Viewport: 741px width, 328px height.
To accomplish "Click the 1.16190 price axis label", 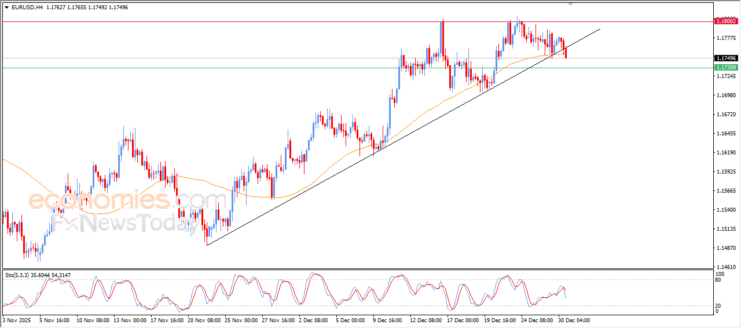I will [x=726, y=153].
